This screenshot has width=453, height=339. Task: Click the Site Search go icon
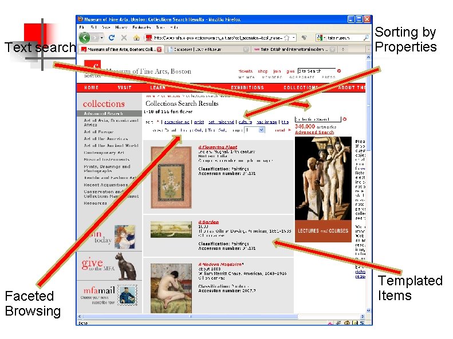point(339,71)
